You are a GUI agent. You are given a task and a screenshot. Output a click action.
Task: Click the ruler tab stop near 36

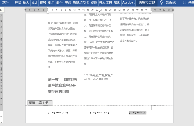click(129, 12)
